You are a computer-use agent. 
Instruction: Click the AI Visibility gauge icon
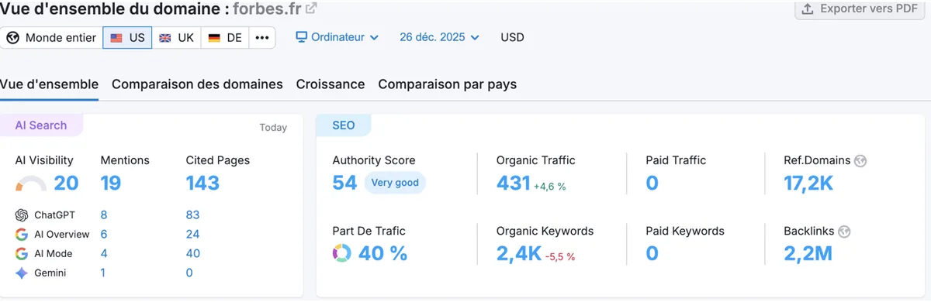coord(31,184)
